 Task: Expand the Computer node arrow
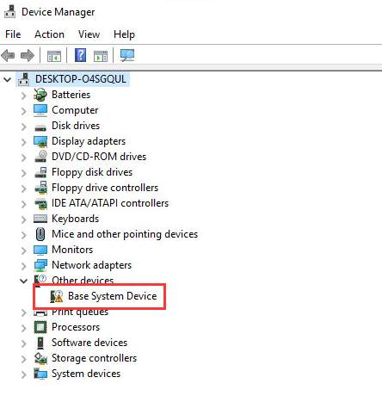pyautogui.click(x=24, y=111)
